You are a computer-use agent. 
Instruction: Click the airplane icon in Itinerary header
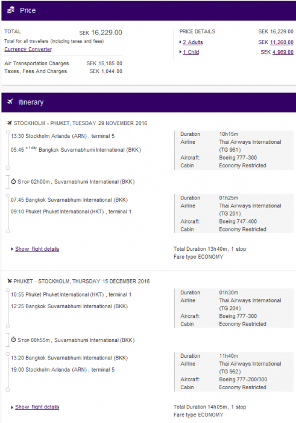10,102
